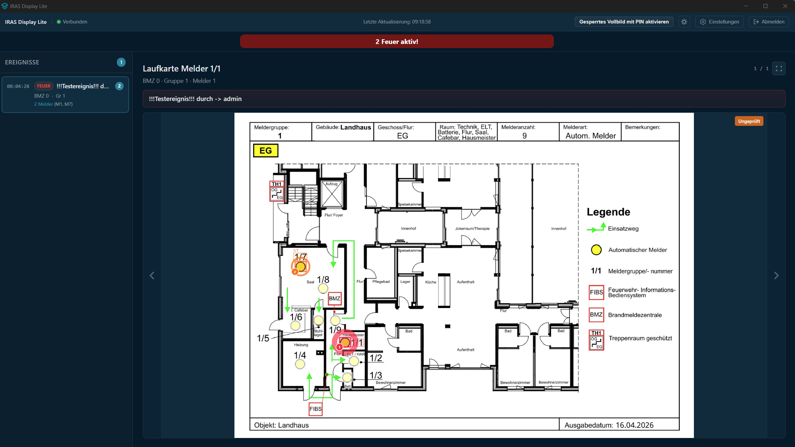Toggle the light/dark theme sun icon
The width and height of the screenshot is (795, 447).
[684, 22]
